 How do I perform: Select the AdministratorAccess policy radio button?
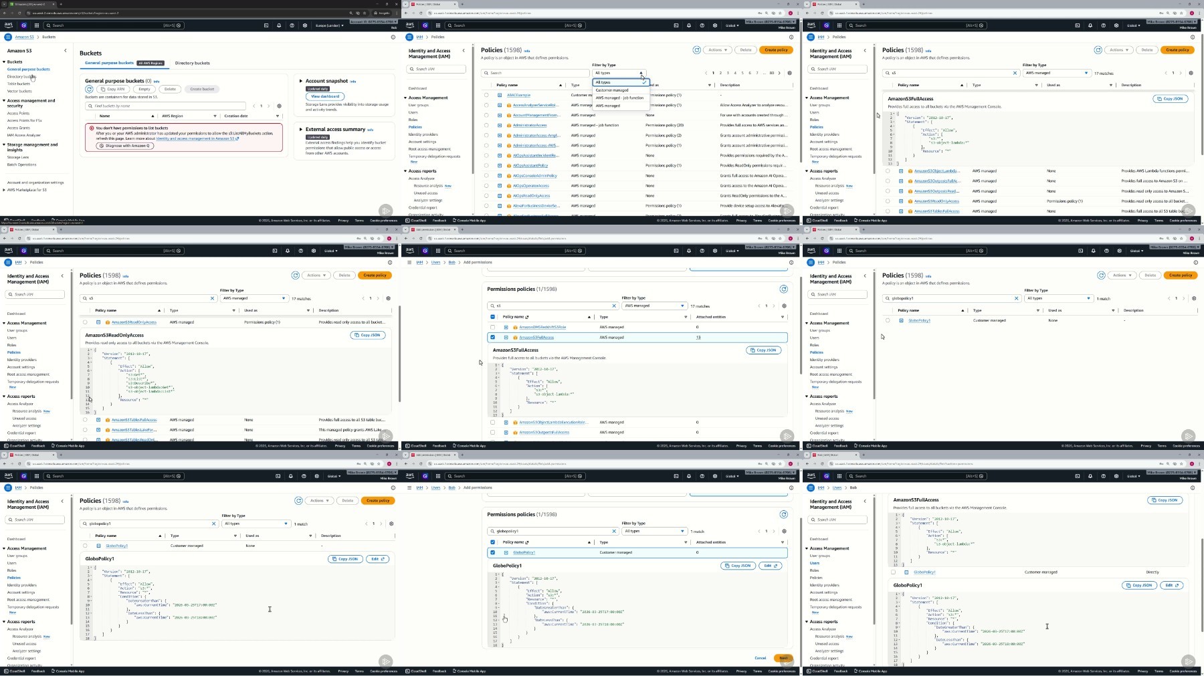[x=486, y=125]
